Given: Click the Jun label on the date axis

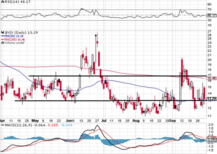Looking at the screenshot, I should click(x=70, y=120).
